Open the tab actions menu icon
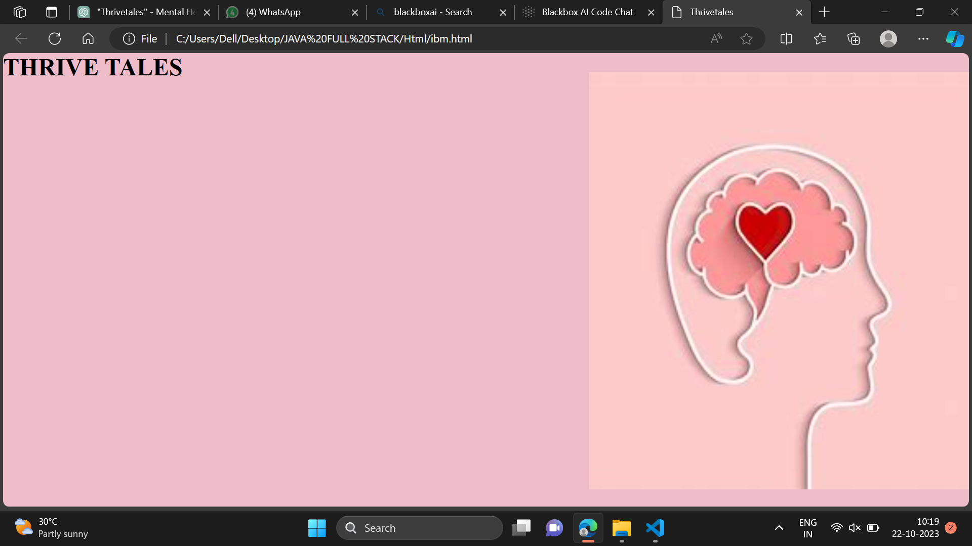The height and width of the screenshot is (546, 972). (x=52, y=12)
